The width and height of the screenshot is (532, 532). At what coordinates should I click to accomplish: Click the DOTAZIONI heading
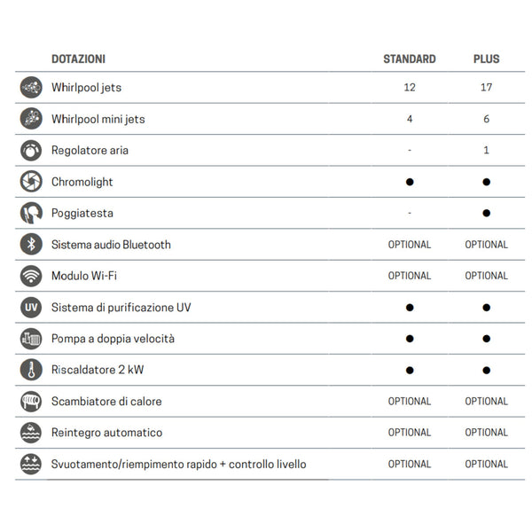coord(78,59)
